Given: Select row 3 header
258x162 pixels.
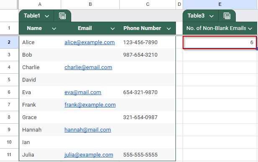Looking at the screenshot, I should pyautogui.click(x=9, y=55).
